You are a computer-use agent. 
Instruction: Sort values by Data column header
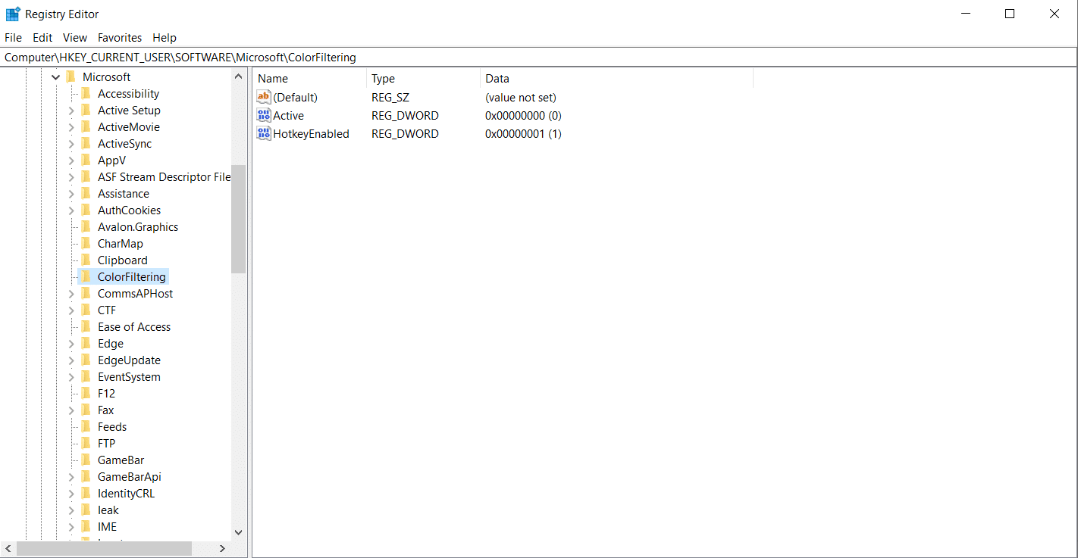(616, 79)
